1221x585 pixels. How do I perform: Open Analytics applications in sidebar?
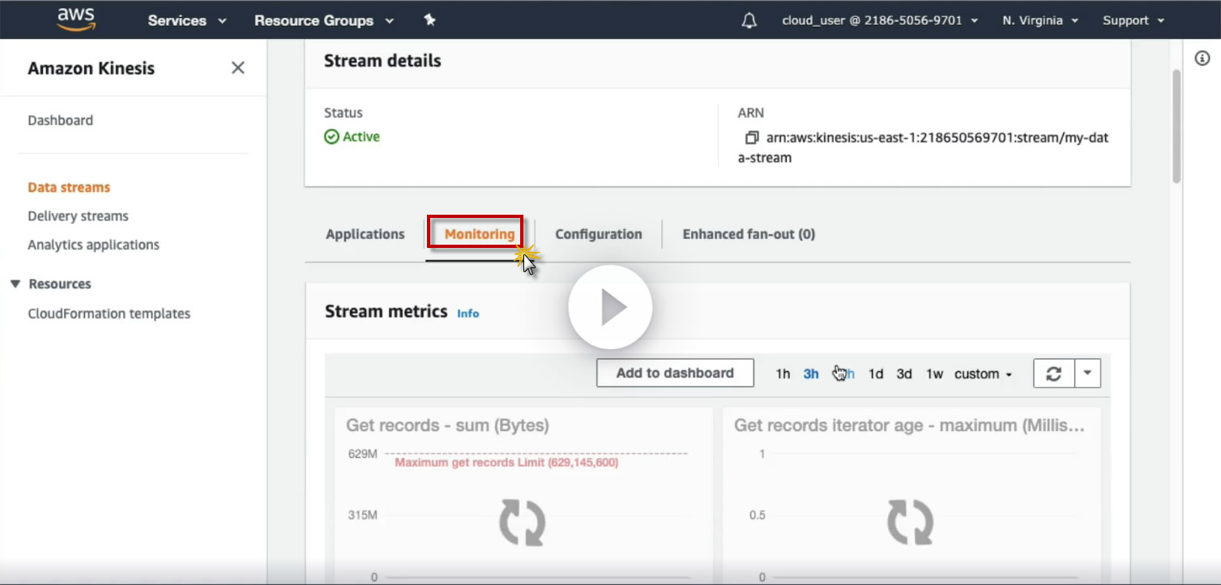pos(93,245)
